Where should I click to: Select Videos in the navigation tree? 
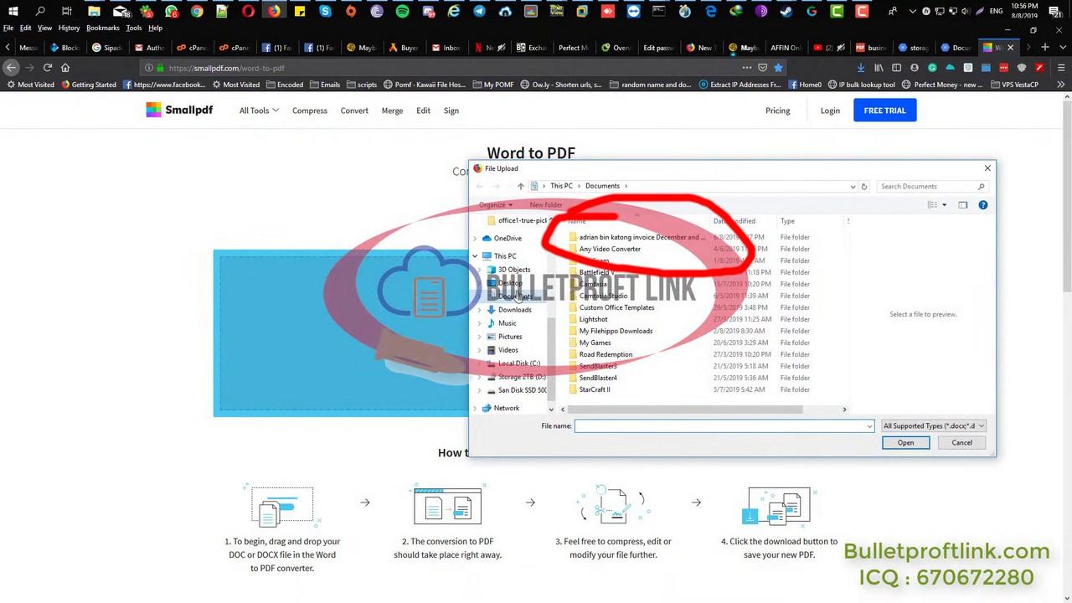click(508, 350)
